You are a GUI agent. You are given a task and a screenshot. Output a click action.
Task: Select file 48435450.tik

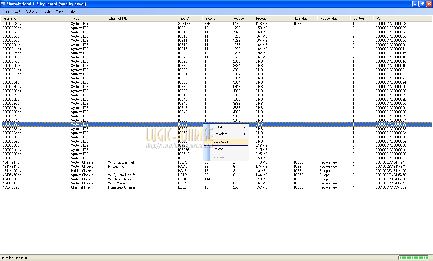(x=12, y=175)
